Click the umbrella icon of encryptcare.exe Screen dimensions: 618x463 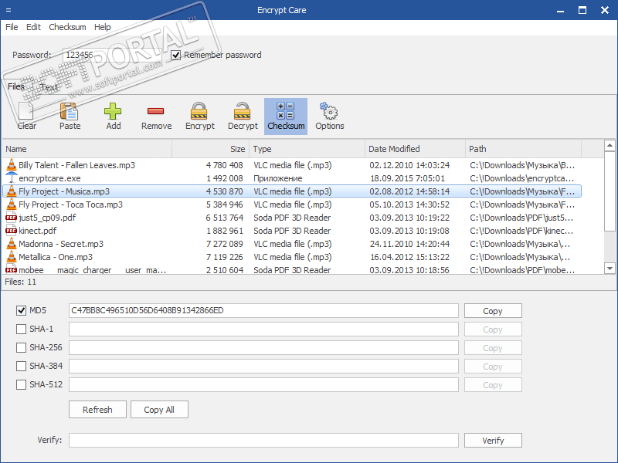pos(12,178)
